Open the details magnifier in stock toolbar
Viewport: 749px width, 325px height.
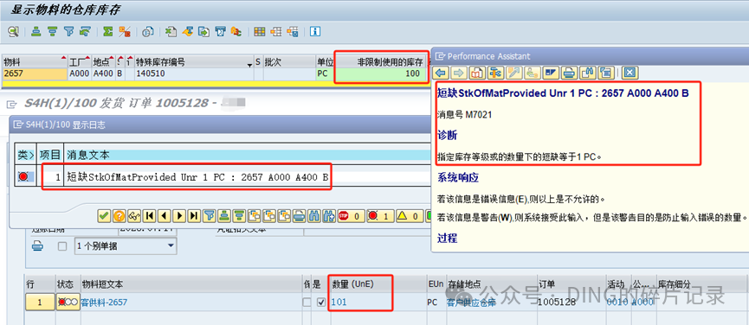[x=13, y=32]
